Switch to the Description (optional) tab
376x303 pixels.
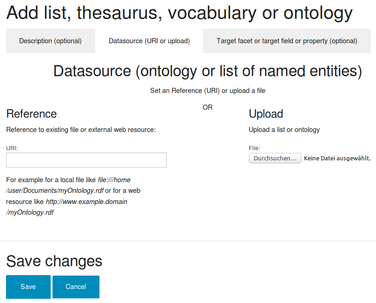click(x=50, y=41)
